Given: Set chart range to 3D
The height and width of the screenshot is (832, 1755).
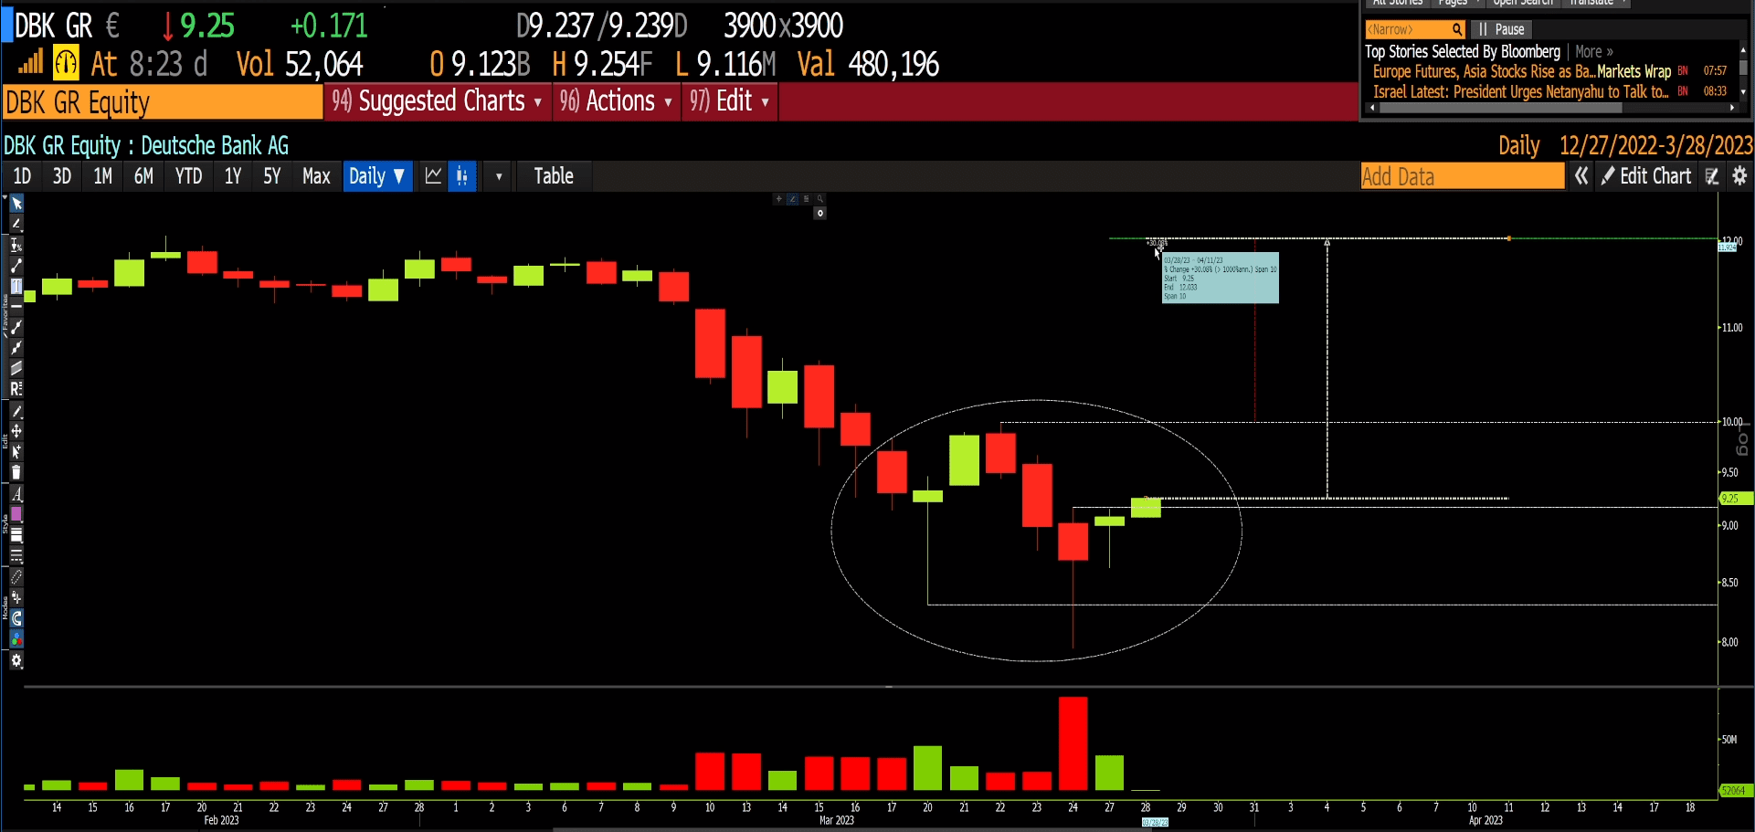Looking at the screenshot, I should (x=62, y=176).
